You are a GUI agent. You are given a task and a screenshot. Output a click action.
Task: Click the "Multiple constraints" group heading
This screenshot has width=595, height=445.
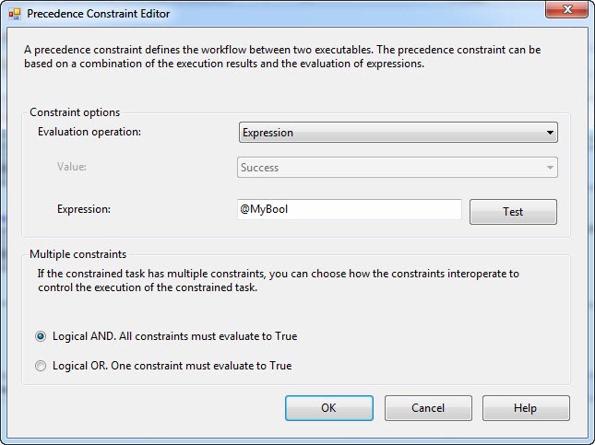(77, 253)
